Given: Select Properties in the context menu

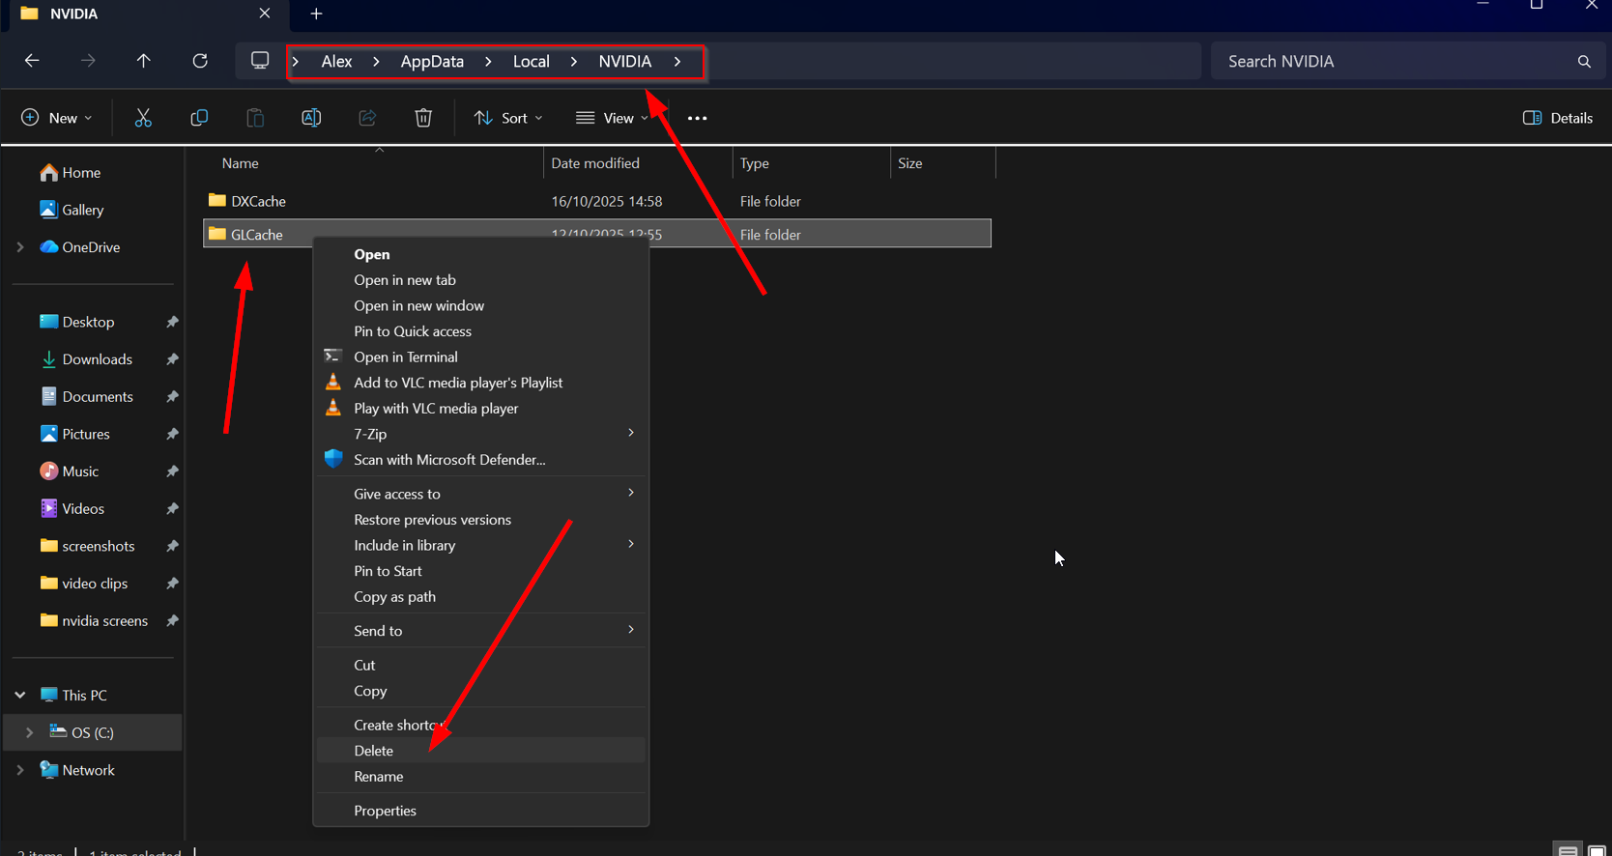Looking at the screenshot, I should click(x=385, y=811).
